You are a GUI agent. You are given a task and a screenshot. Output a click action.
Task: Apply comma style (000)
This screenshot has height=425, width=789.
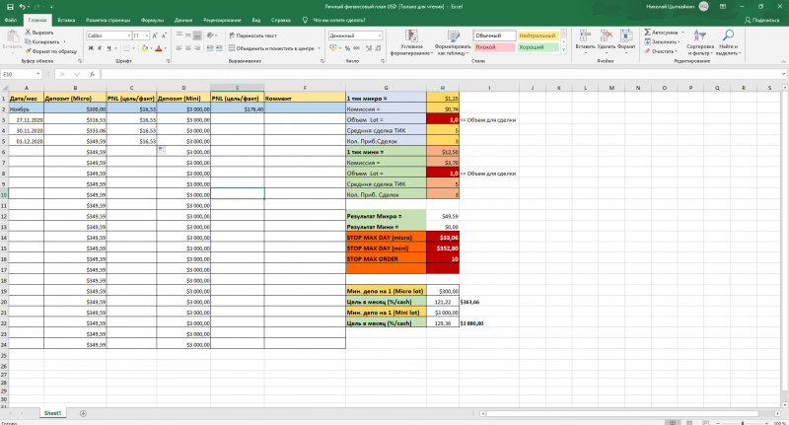(x=356, y=48)
